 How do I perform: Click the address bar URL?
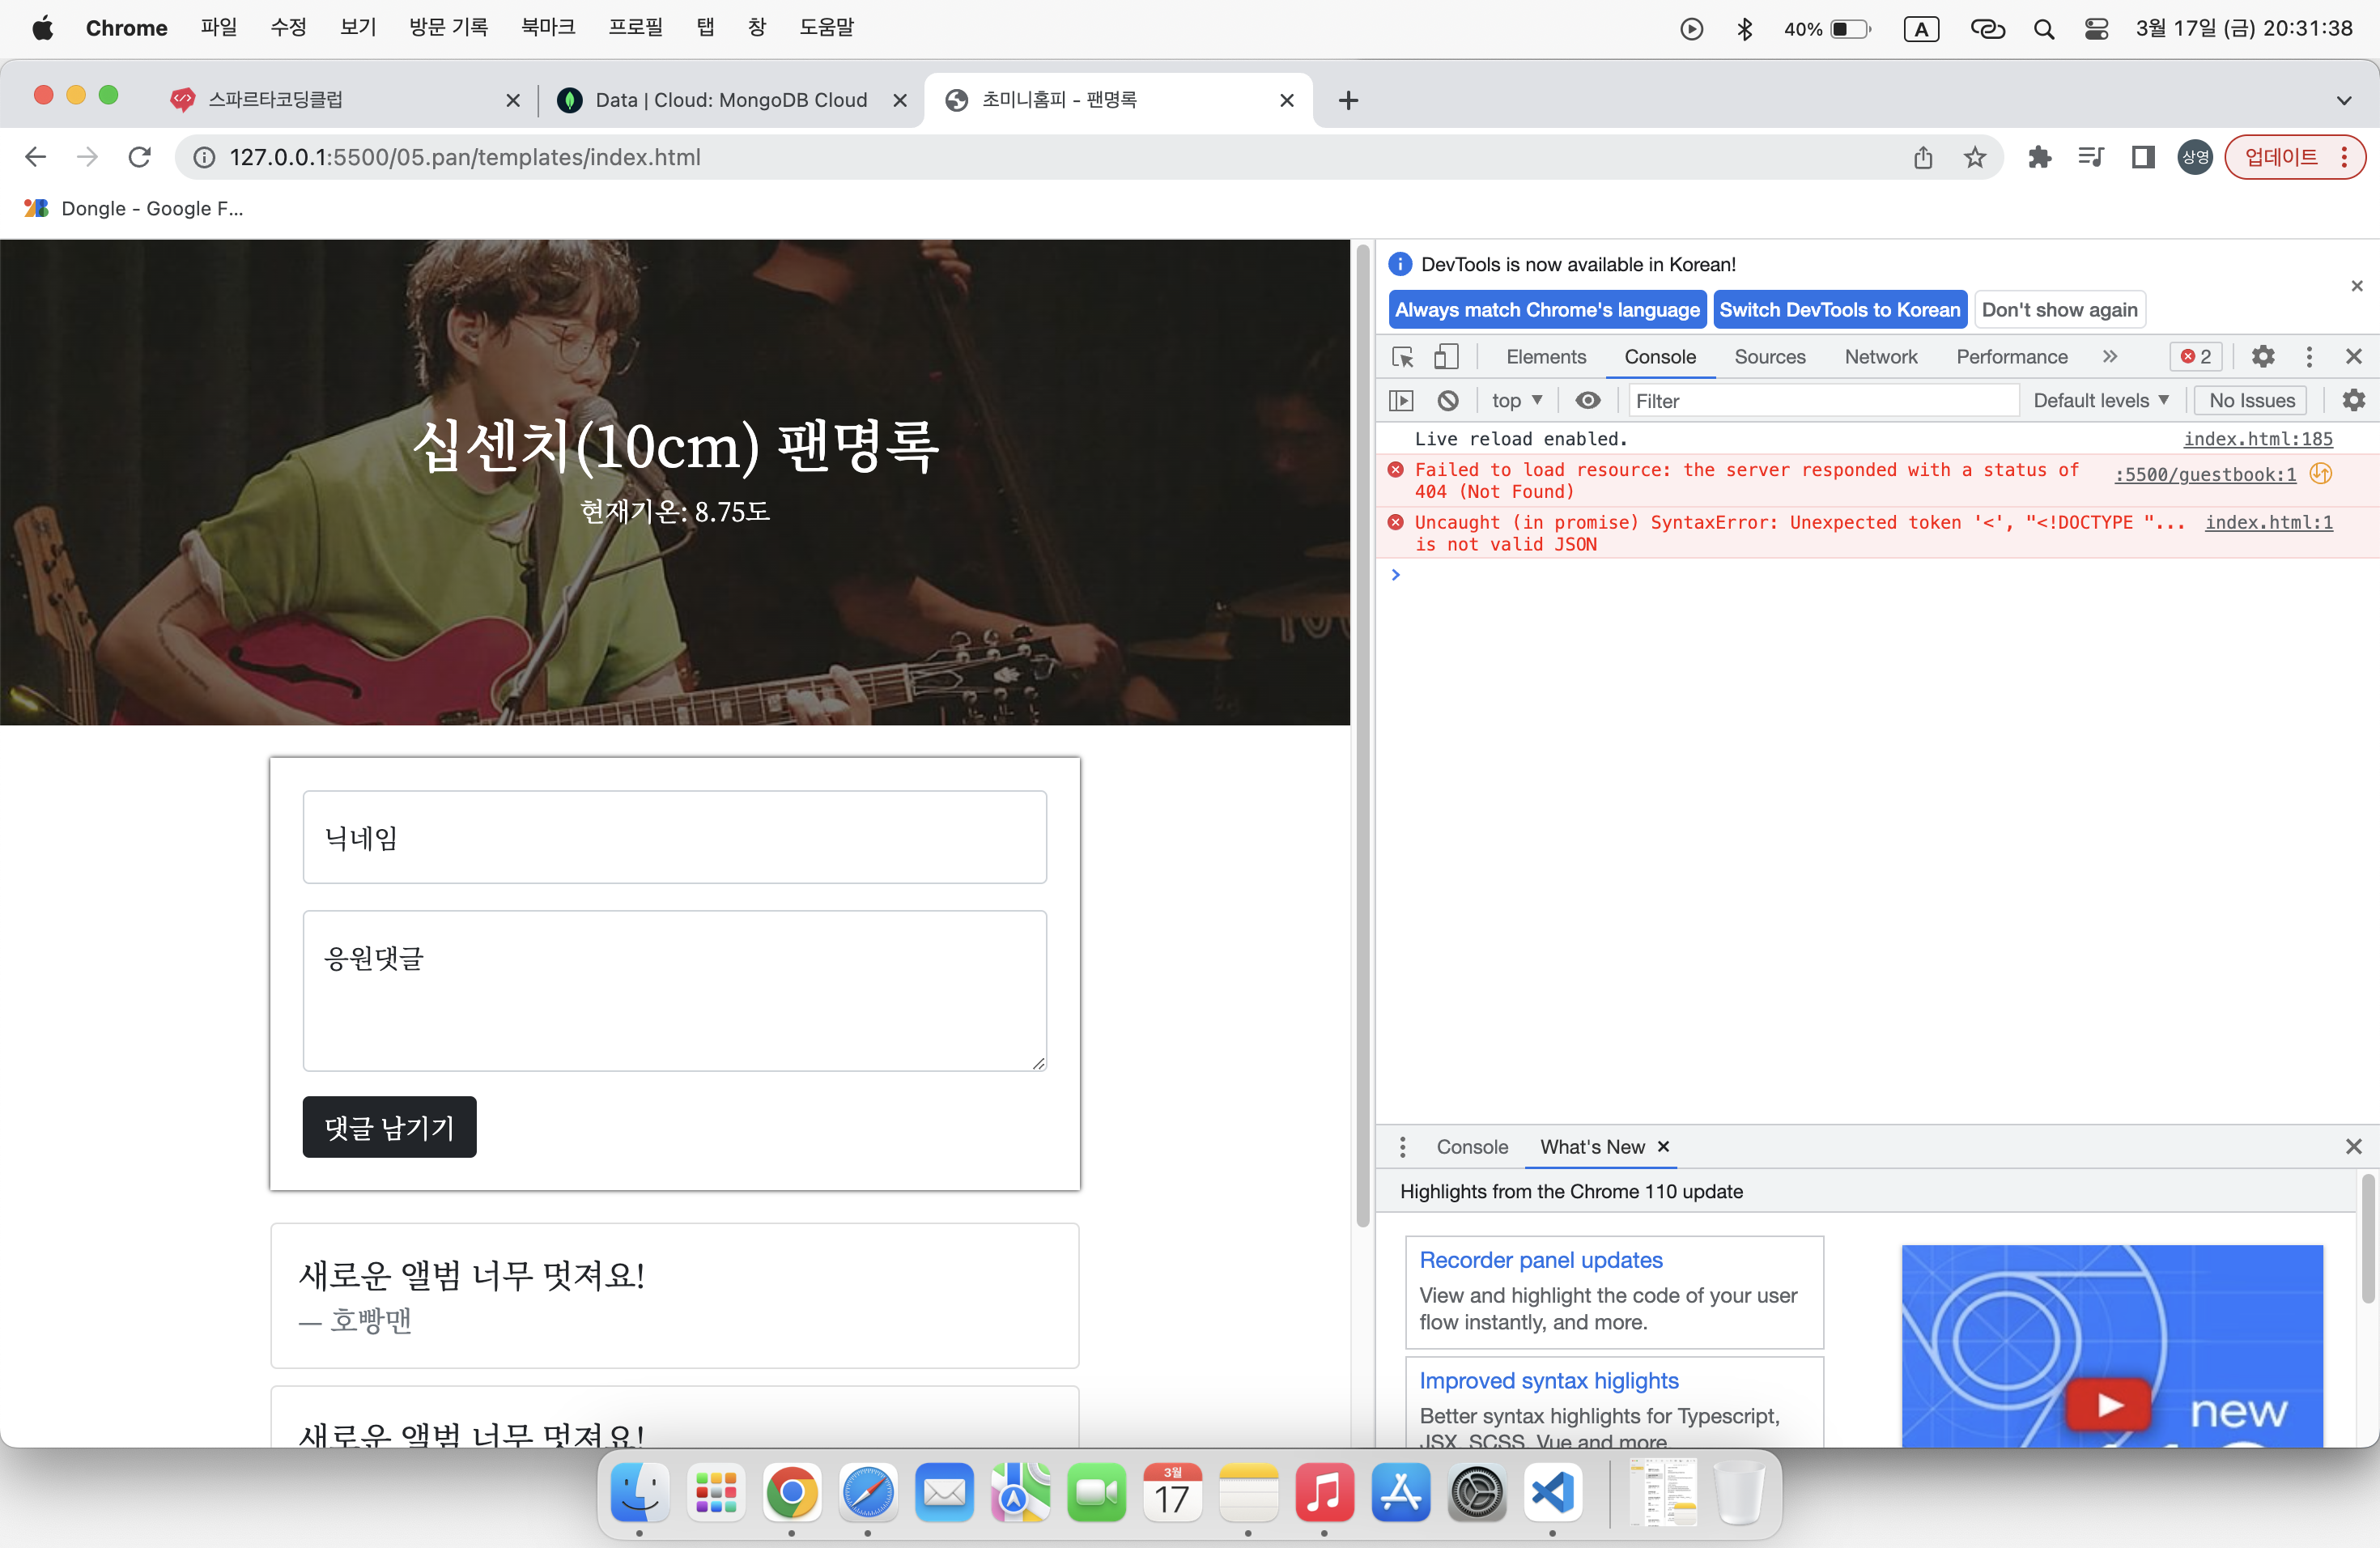coord(464,157)
